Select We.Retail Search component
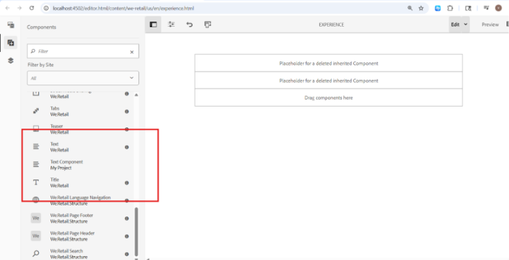This screenshot has width=509, height=260. (81, 253)
